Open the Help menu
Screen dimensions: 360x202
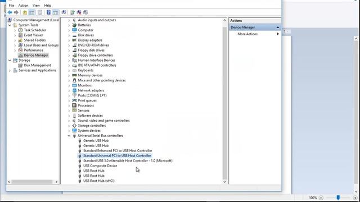[47, 5]
